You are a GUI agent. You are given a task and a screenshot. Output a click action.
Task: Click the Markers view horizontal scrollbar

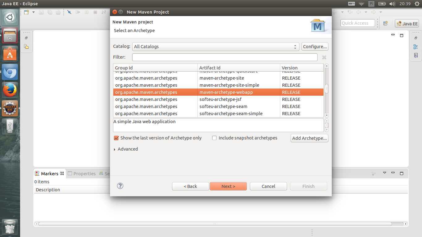(x=221, y=224)
